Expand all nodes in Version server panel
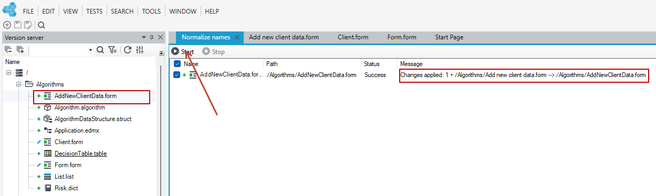The image size is (656, 196). pyautogui.click(x=20, y=50)
